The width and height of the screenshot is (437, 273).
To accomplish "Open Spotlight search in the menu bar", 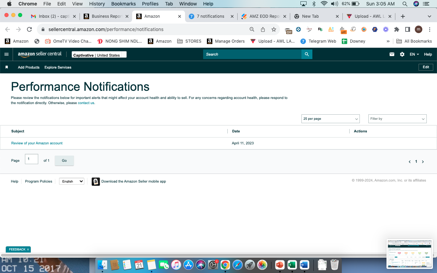I will 405,4.
